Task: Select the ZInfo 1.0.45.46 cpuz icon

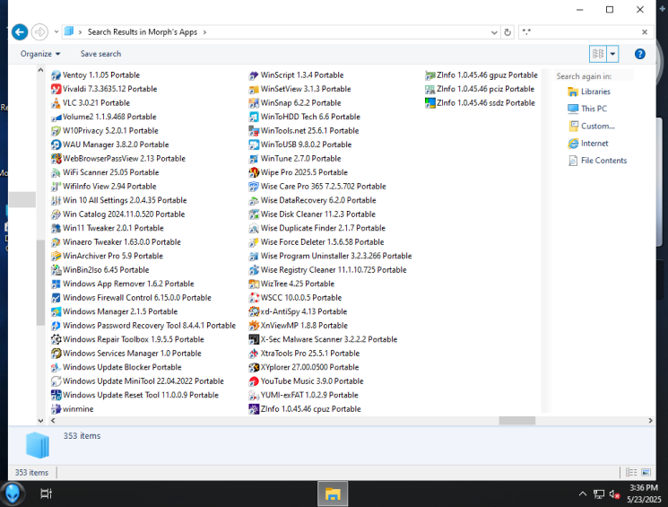Action: coord(254,409)
